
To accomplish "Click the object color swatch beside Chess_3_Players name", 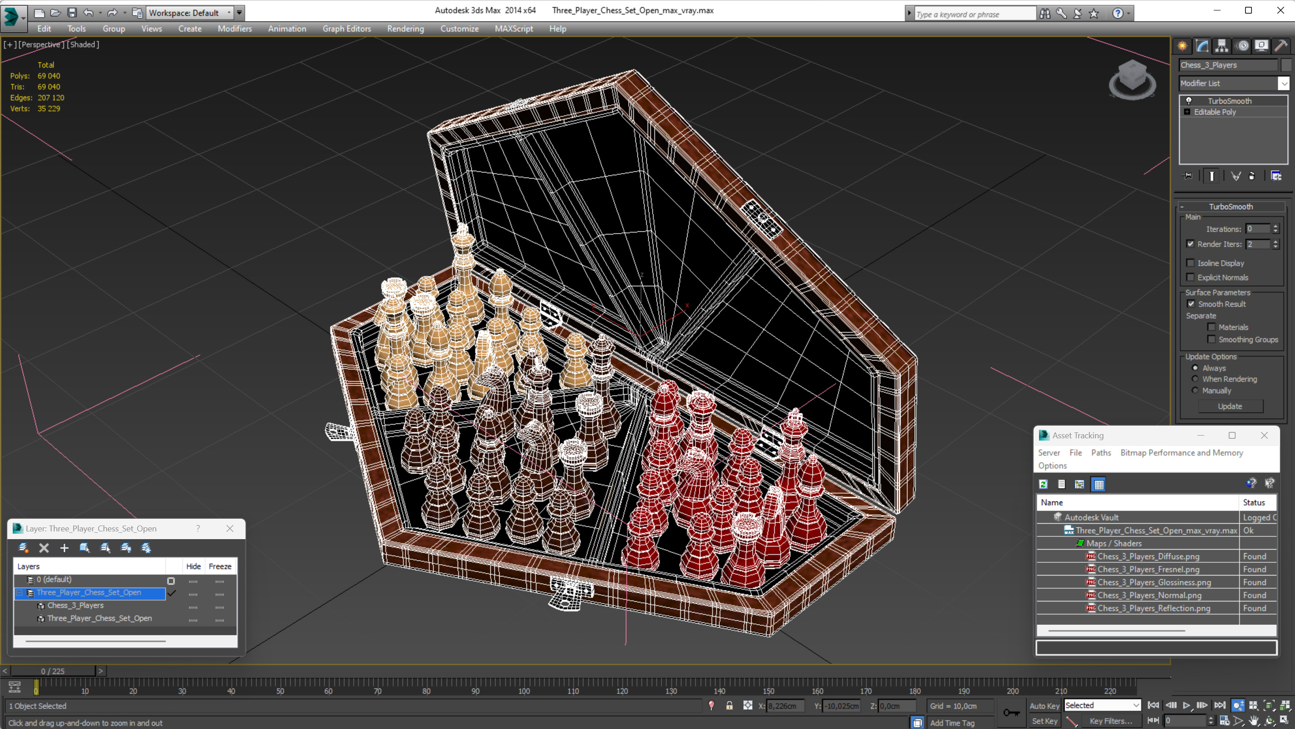I will [x=1285, y=65].
